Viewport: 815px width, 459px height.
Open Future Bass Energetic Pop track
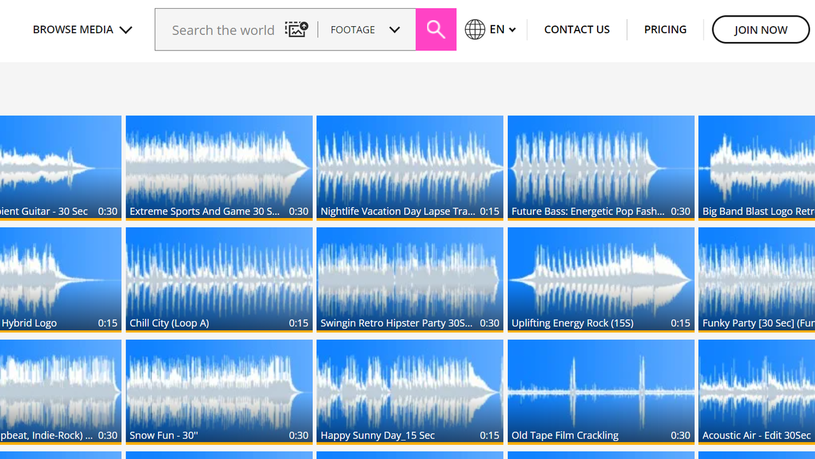[x=601, y=167]
